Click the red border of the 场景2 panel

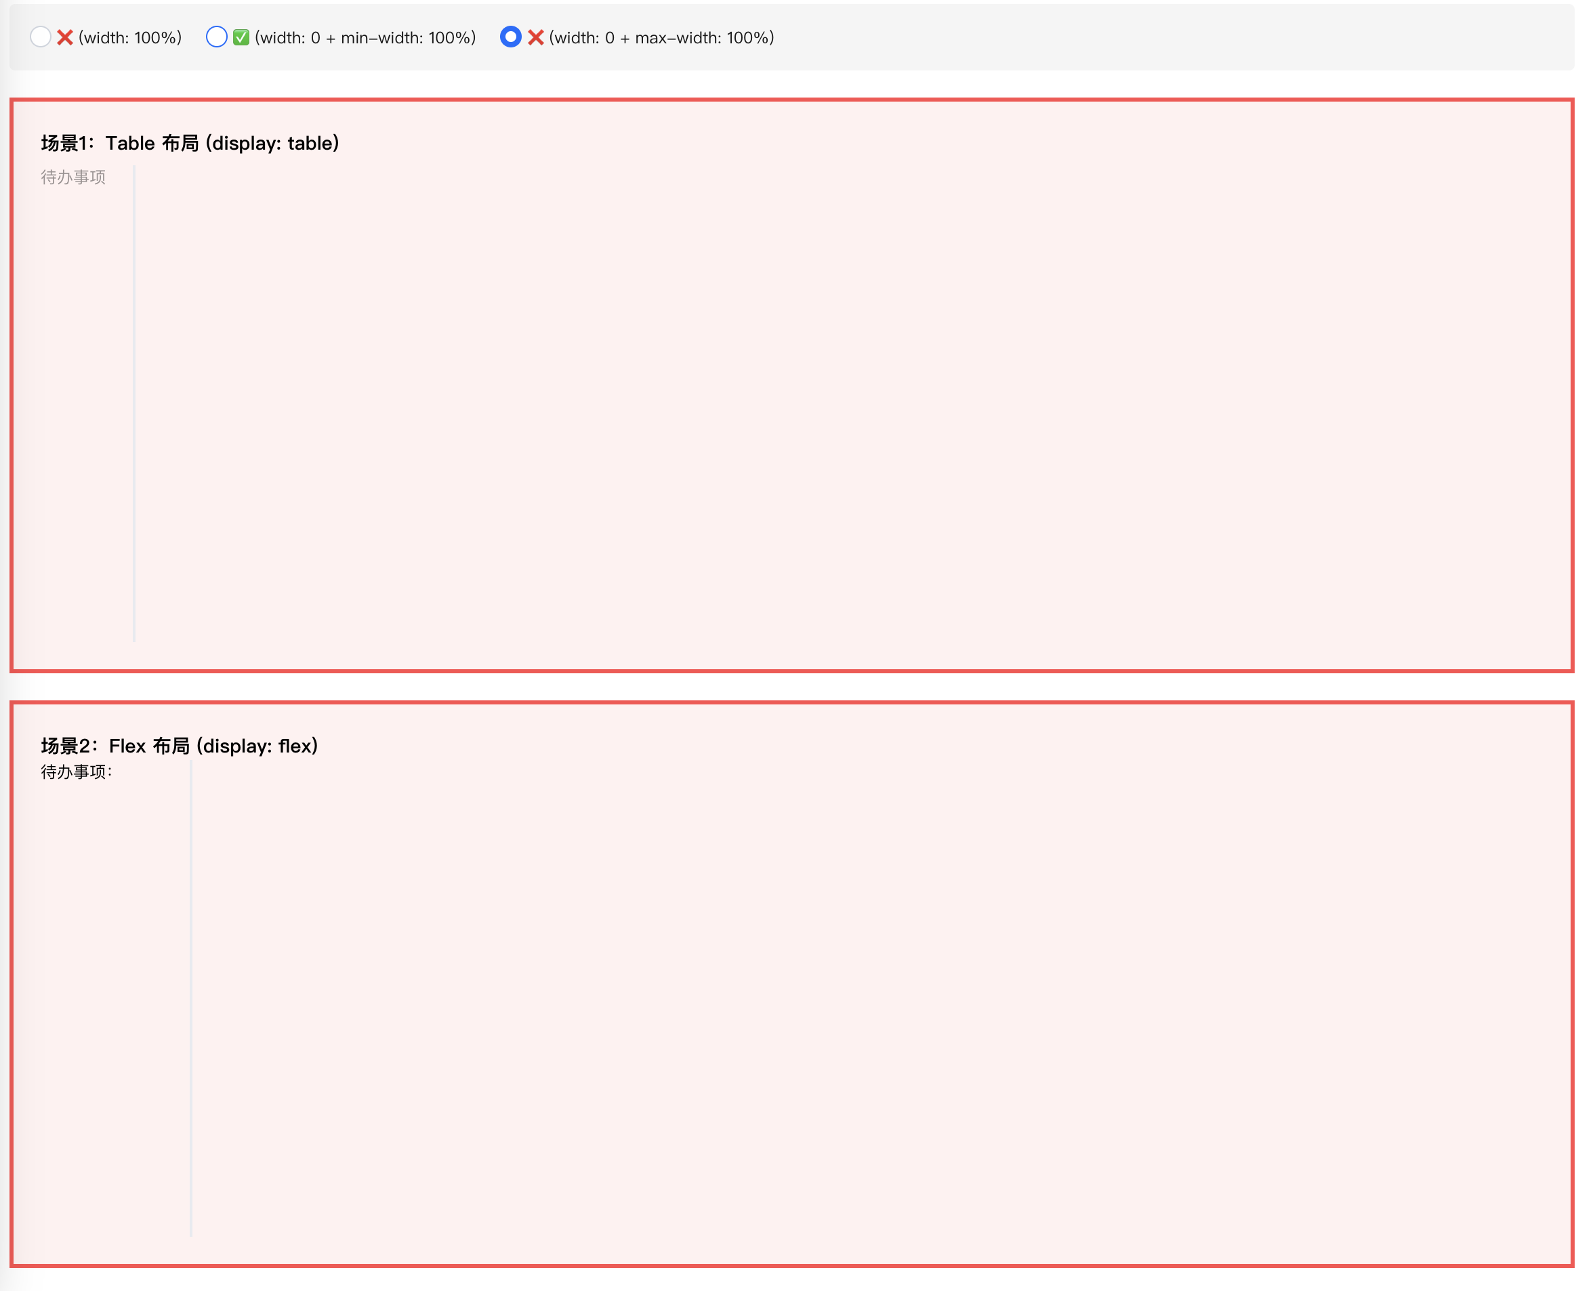click(791, 703)
